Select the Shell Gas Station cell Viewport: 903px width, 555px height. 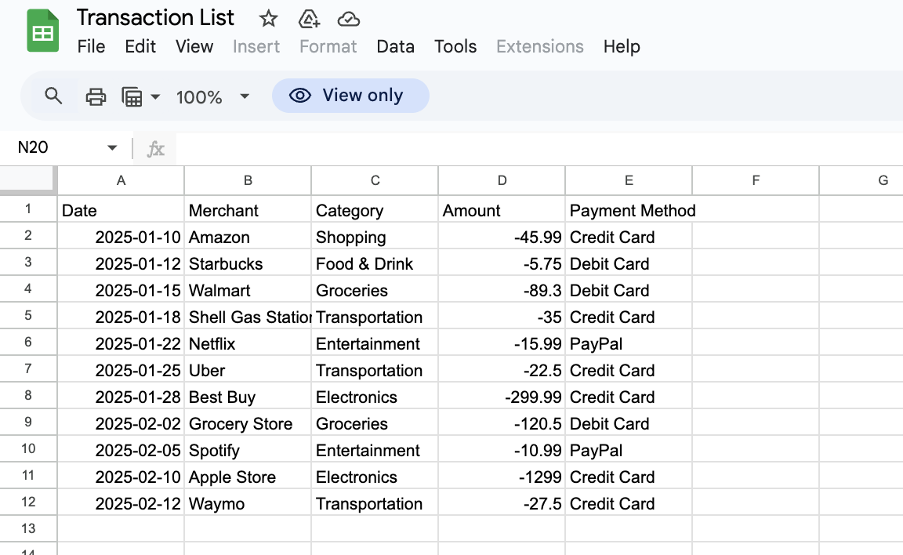pyautogui.click(x=248, y=317)
